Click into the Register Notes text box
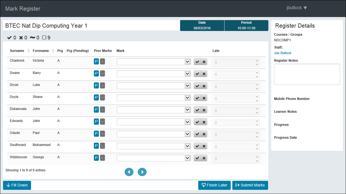This screenshot has width=346, height=194. (307, 74)
